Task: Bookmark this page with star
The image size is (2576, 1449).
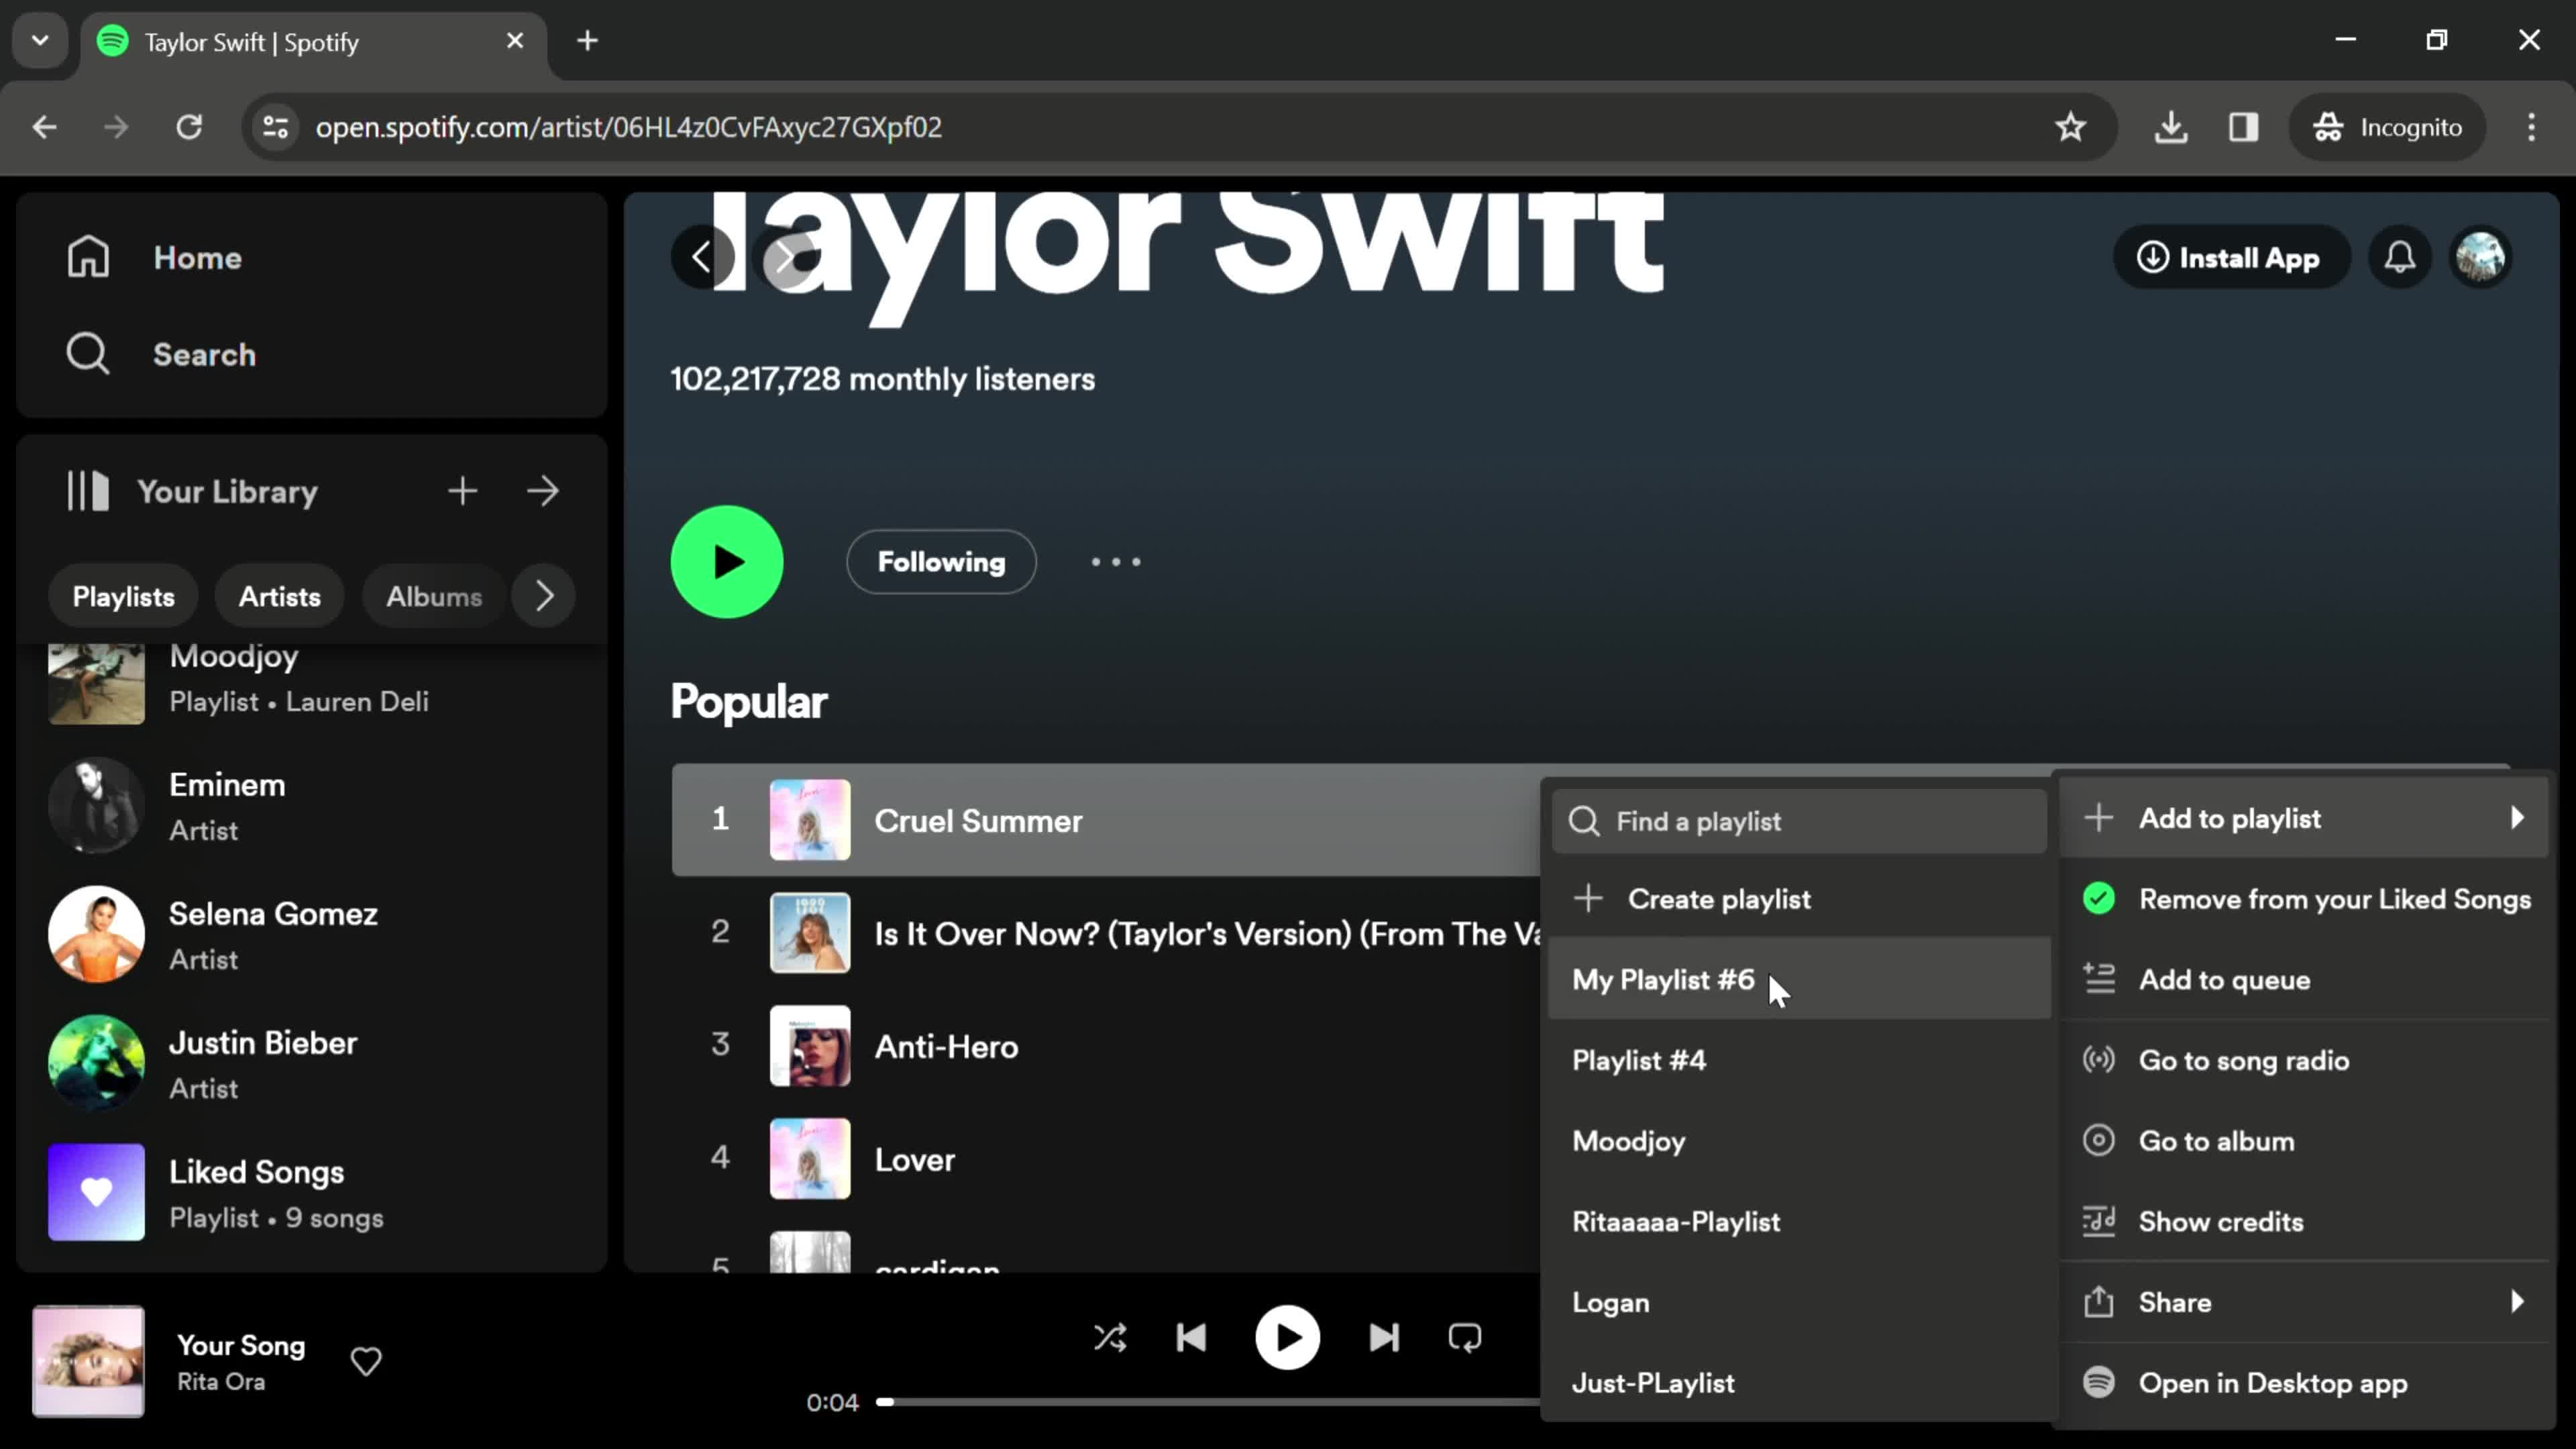Action: [x=2070, y=127]
